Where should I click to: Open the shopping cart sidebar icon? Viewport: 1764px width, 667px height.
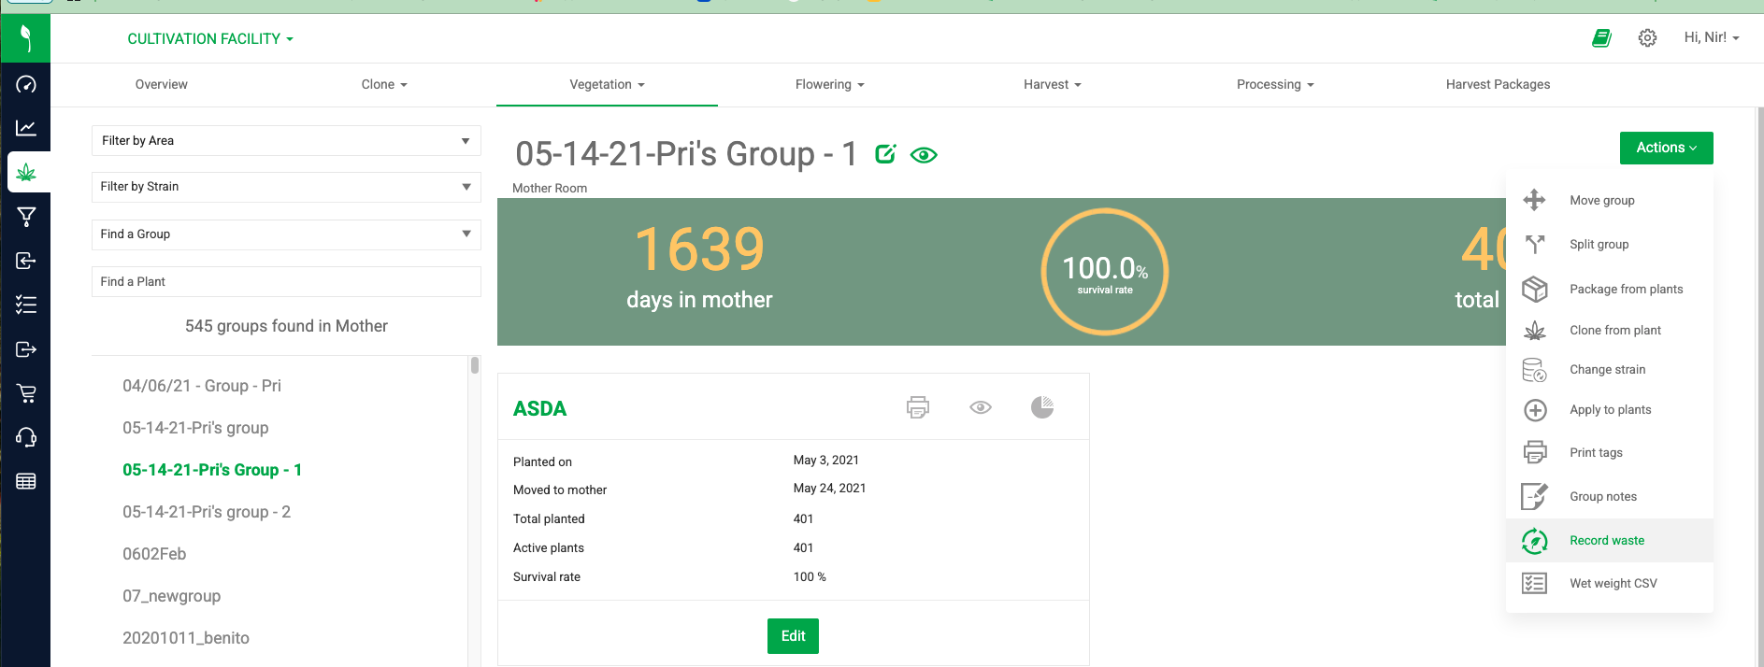(x=26, y=393)
